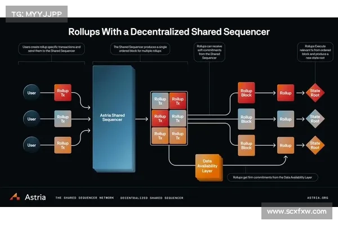The image size is (338, 225).
Task: Click callout 'Rollups can receive soft commitments'
Action: tap(210, 52)
